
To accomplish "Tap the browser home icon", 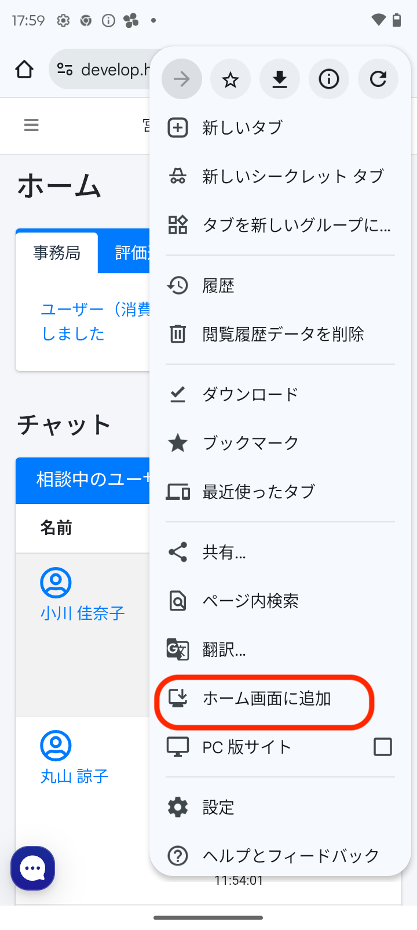I will 24,70.
